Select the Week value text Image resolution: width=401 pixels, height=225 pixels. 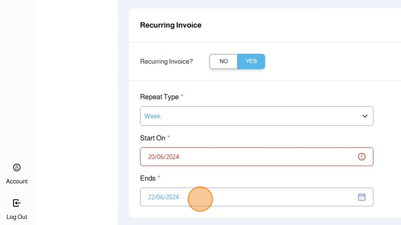pyautogui.click(x=152, y=116)
